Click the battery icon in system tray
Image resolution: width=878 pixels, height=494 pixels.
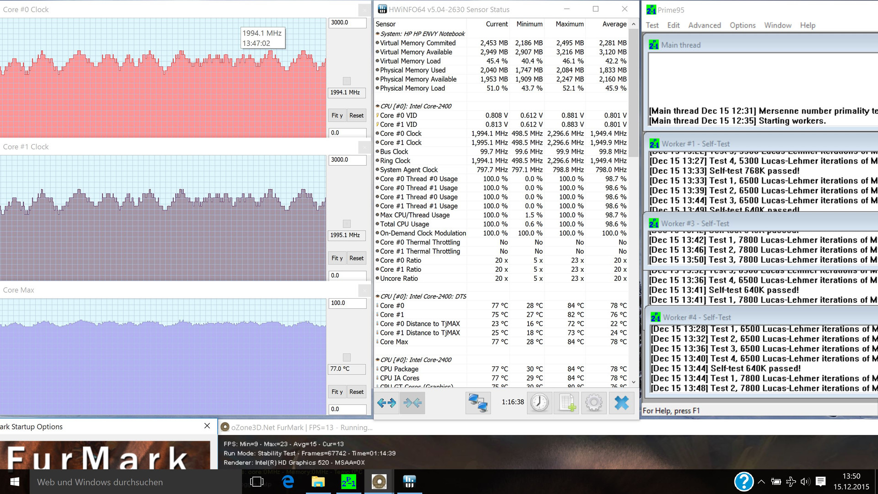(776, 481)
